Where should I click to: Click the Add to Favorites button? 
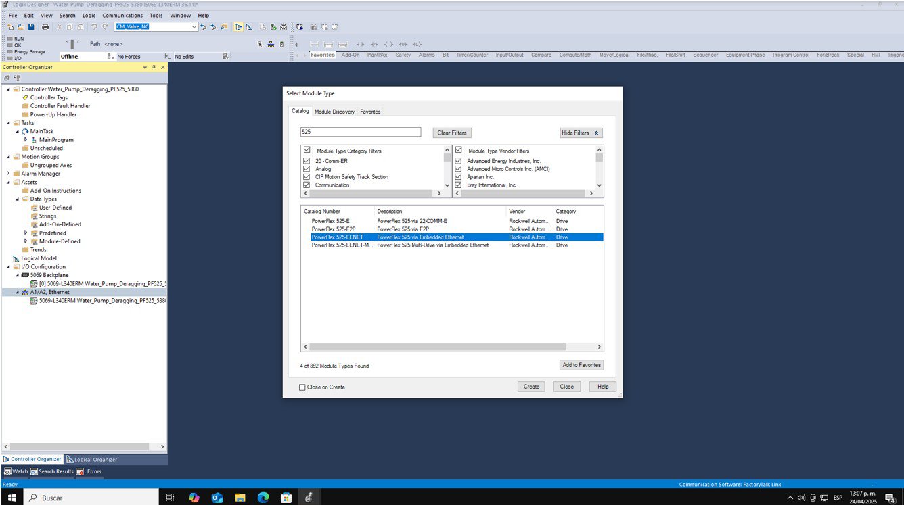pyautogui.click(x=581, y=365)
